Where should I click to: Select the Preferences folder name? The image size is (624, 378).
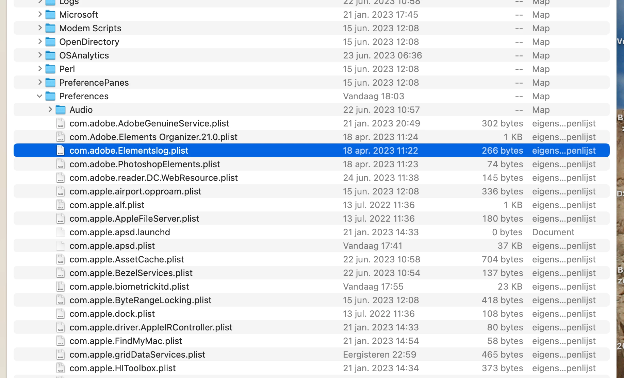pos(84,96)
